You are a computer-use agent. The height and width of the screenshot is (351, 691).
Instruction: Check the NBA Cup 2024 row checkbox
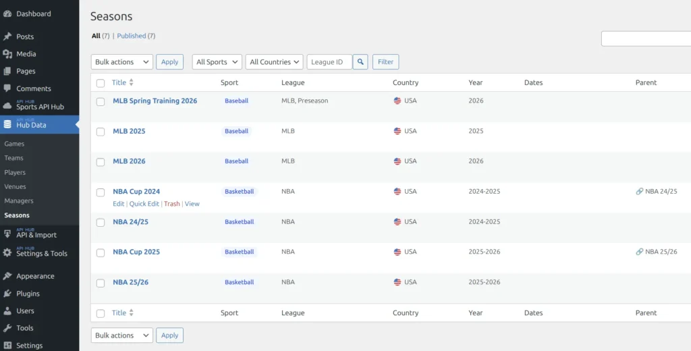[x=101, y=192]
